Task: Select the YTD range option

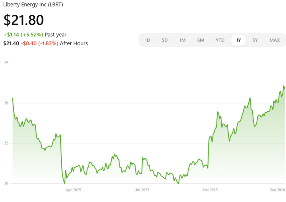Action: 220,40
